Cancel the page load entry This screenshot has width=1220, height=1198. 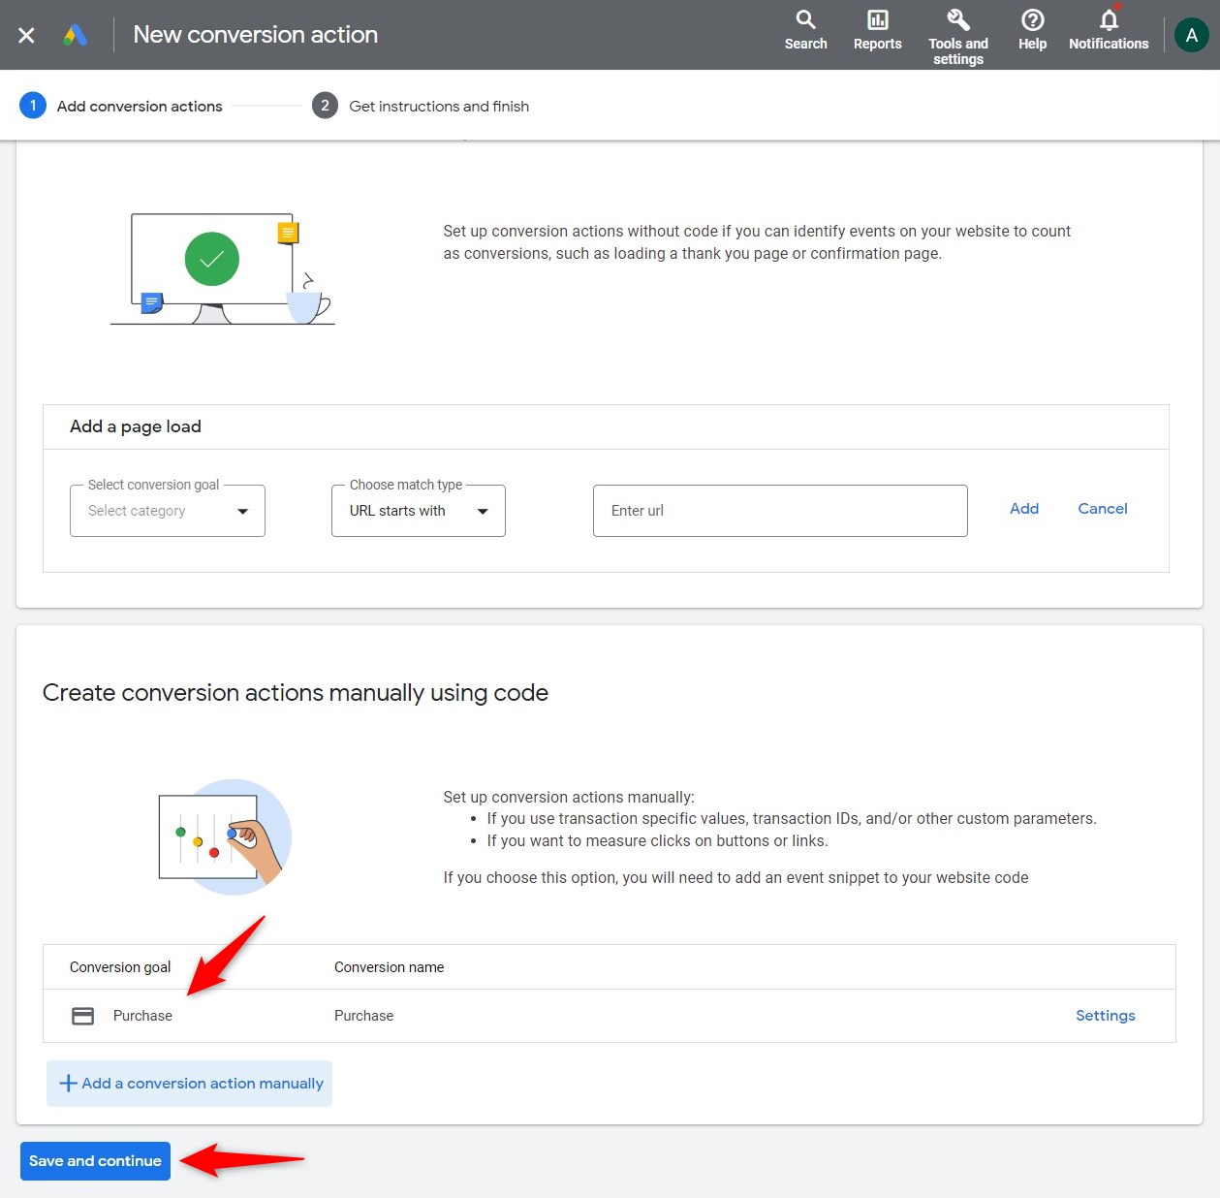(x=1102, y=509)
